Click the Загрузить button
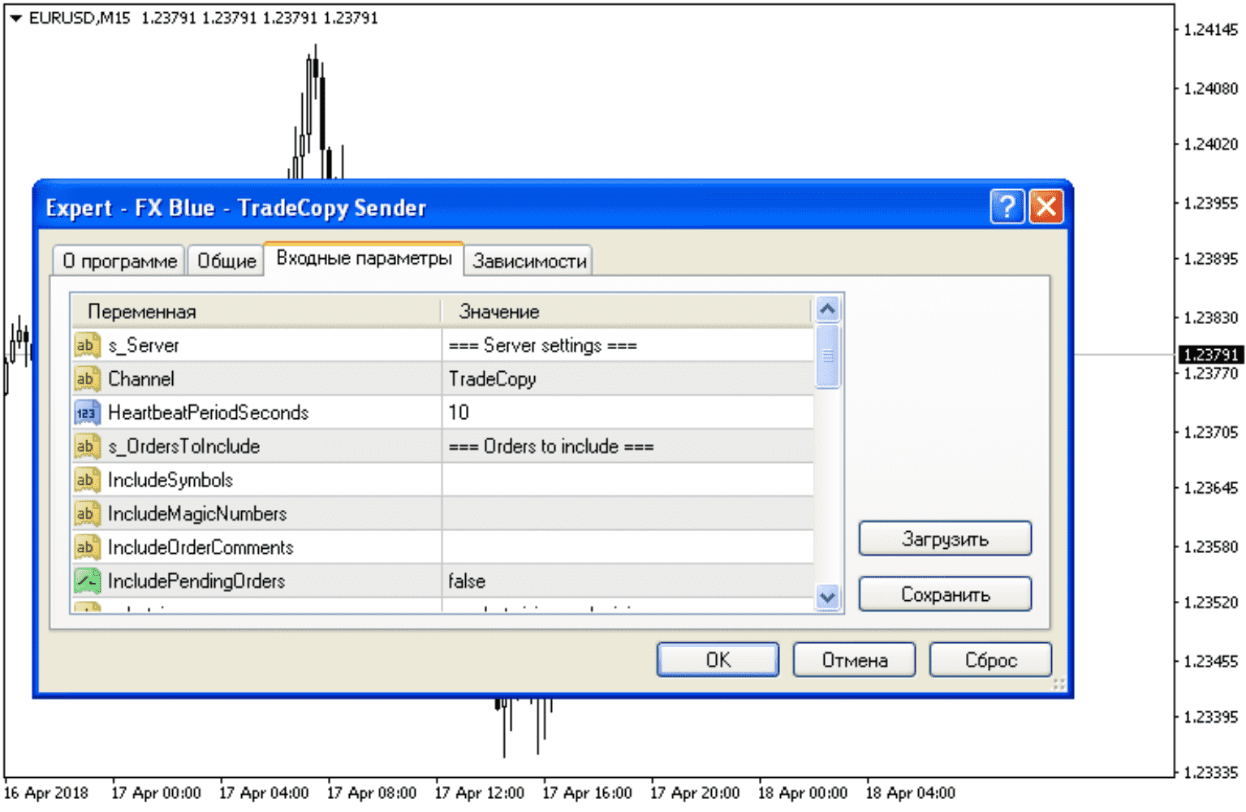 (x=945, y=538)
